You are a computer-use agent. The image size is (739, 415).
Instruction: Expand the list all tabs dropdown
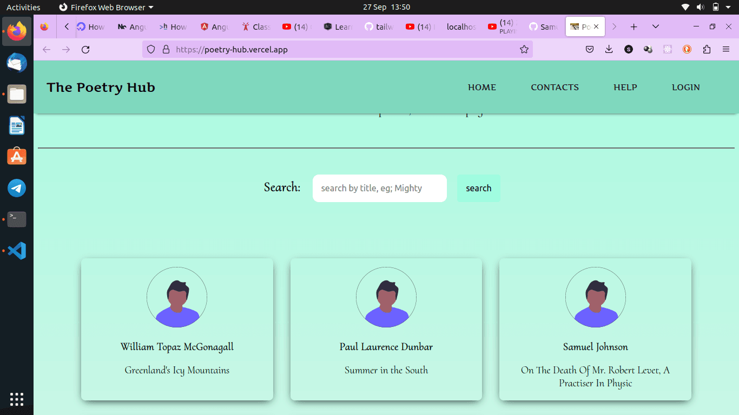655,26
